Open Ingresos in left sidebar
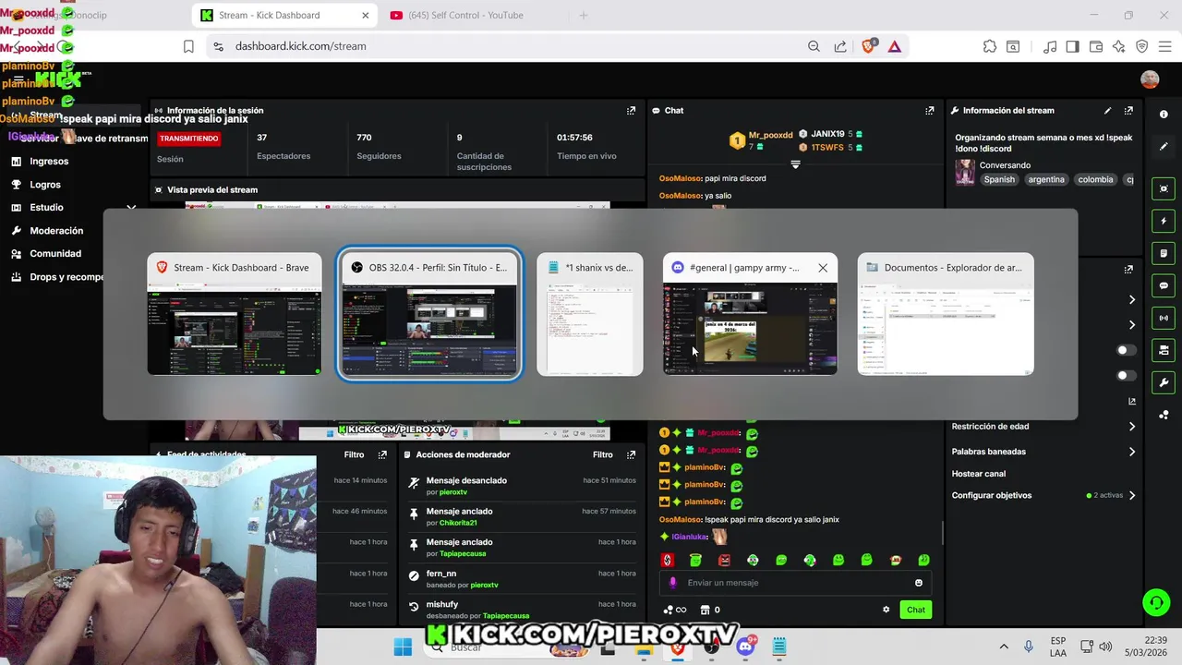1182x665 pixels. [x=49, y=161]
